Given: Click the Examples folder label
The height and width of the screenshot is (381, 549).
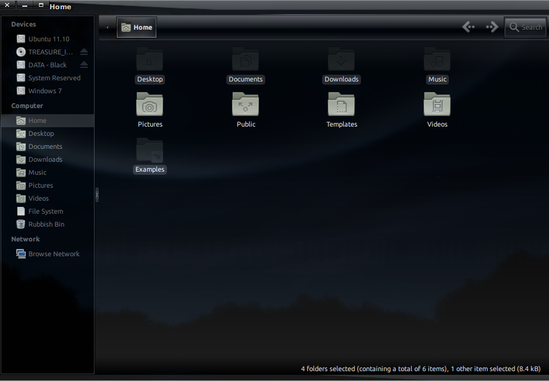Looking at the screenshot, I should (x=150, y=169).
